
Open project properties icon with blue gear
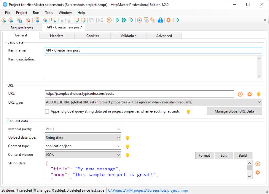(45, 20)
